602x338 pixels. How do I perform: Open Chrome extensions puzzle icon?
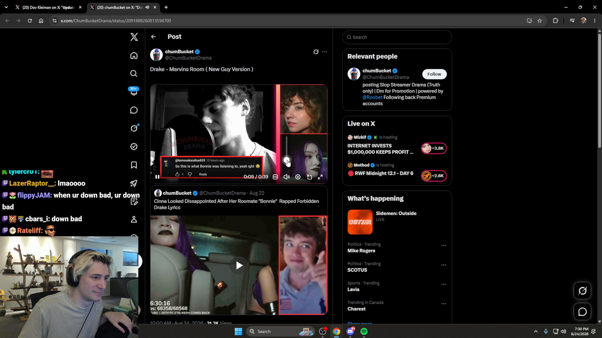tap(555, 21)
